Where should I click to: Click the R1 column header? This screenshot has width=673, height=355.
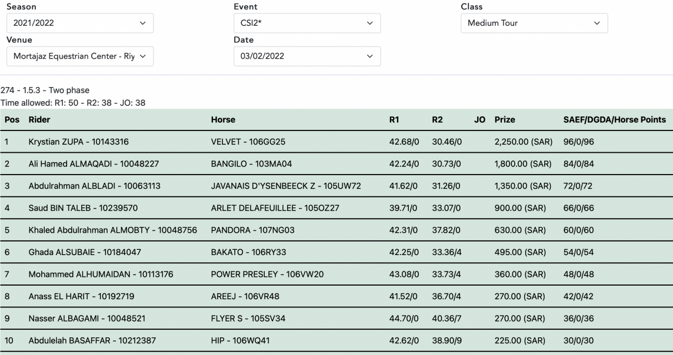coord(394,120)
